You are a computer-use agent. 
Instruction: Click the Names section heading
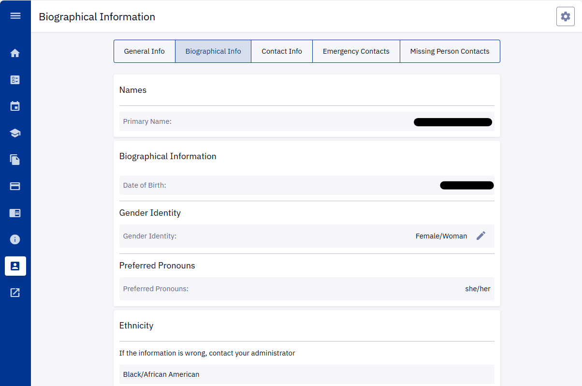[133, 90]
